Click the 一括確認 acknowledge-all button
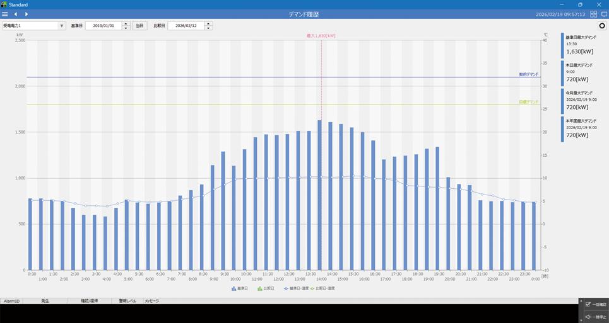Screen dimensions: 609x323 click(x=595, y=305)
